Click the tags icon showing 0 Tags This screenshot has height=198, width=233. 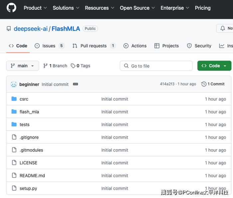point(73,66)
